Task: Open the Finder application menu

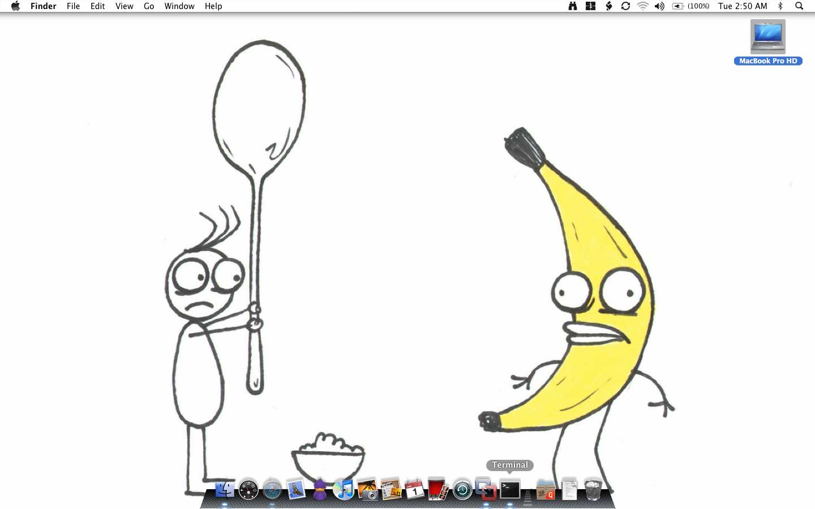Action: (44, 6)
